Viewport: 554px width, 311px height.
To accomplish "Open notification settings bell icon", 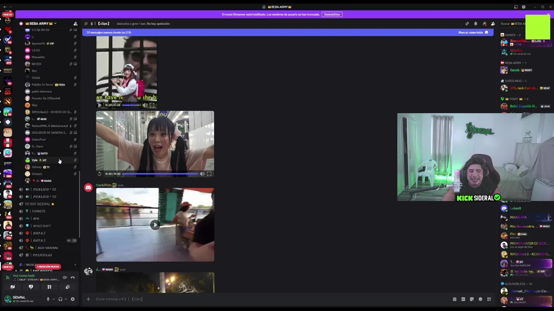I will coord(476,24).
